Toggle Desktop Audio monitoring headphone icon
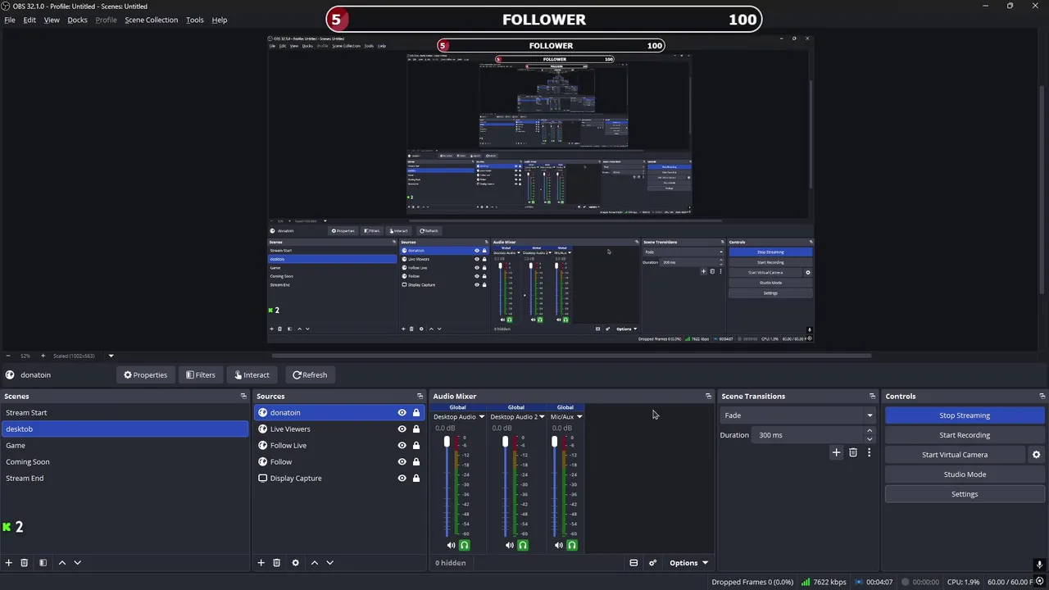 point(465,545)
